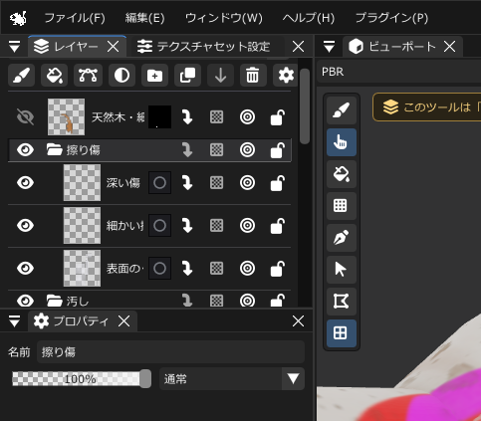This screenshot has height=421, width=481.
Task: Hide the 汚し folder
Action: (25, 301)
